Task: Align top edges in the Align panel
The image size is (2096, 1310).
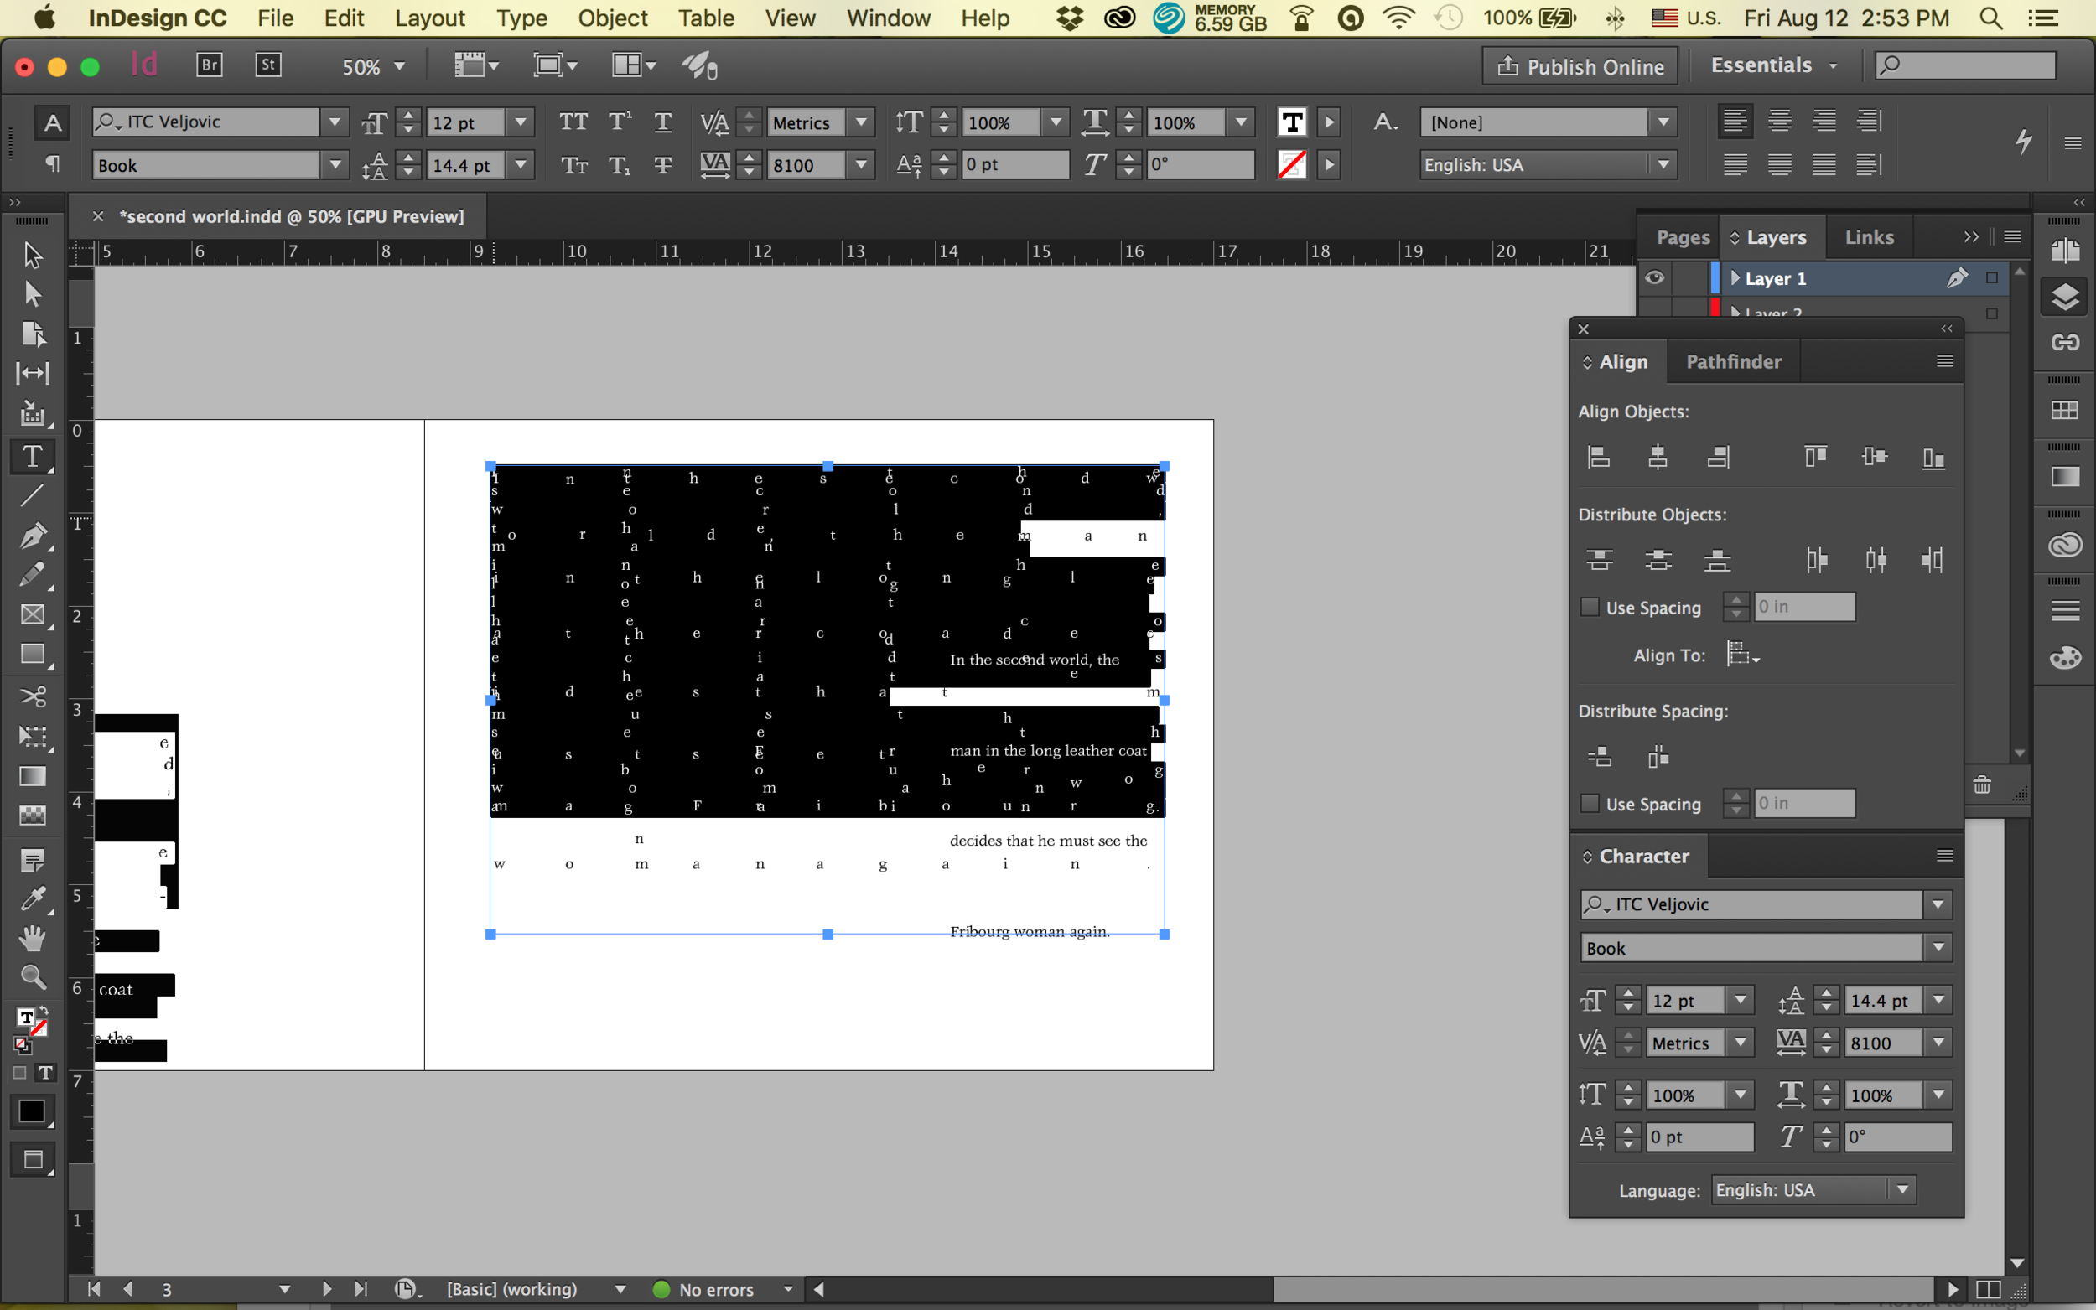Action: pyautogui.click(x=1815, y=457)
